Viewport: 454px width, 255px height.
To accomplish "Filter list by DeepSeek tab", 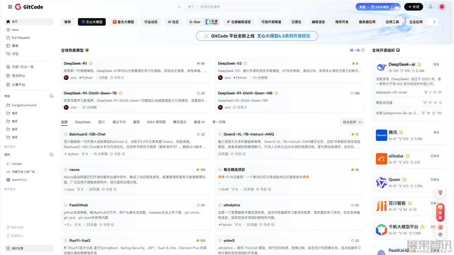I will coord(83,122).
